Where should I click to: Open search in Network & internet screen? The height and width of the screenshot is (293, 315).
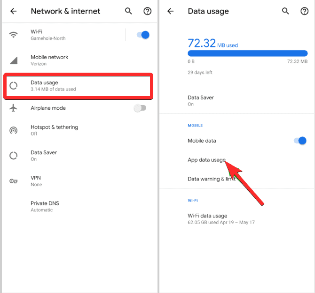(x=128, y=11)
